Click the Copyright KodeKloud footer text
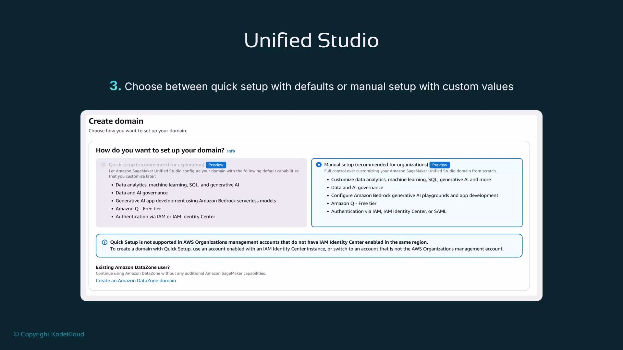Image resolution: width=623 pixels, height=350 pixels. (x=48, y=334)
